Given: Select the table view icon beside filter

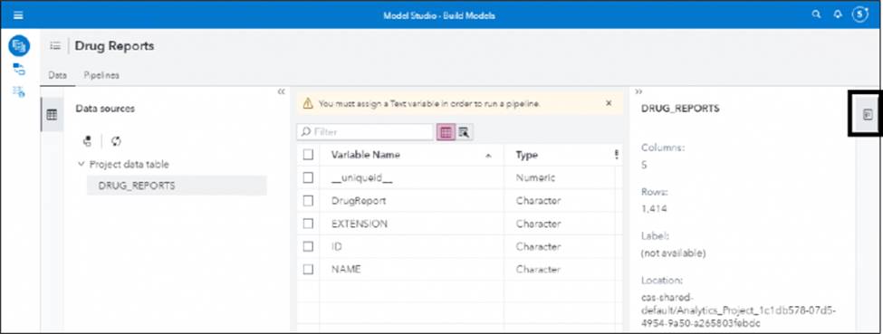Looking at the screenshot, I should (446, 132).
